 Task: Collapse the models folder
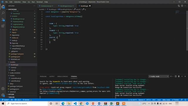(12, 62)
